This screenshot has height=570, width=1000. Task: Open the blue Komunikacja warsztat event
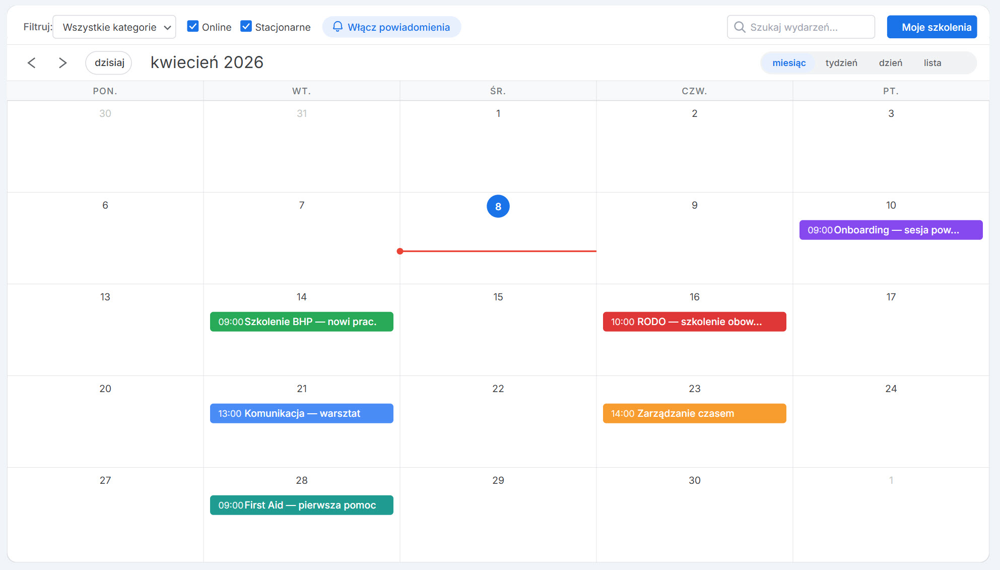coord(301,413)
